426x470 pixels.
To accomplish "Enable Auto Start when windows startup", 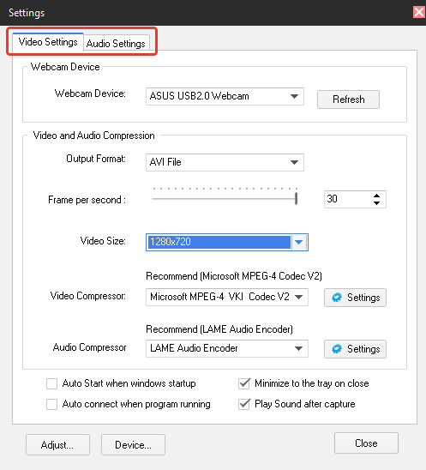I will (x=51, y=383).
